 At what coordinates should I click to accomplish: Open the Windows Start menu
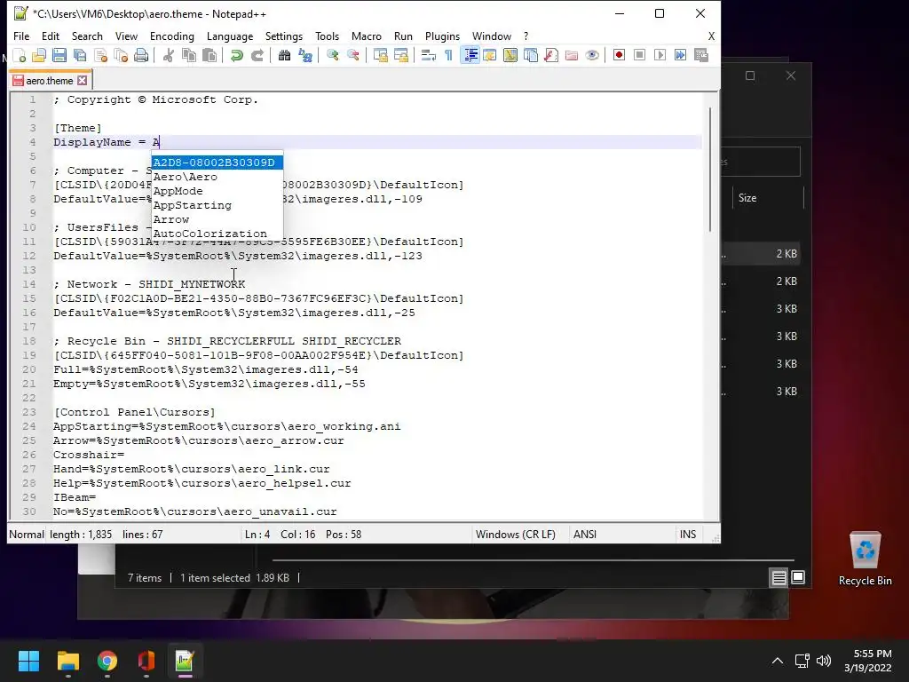pyautogui.click(x=28, y=661)
